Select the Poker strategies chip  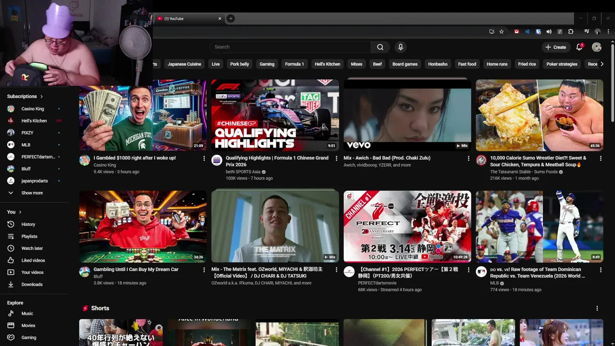point(562,64)
